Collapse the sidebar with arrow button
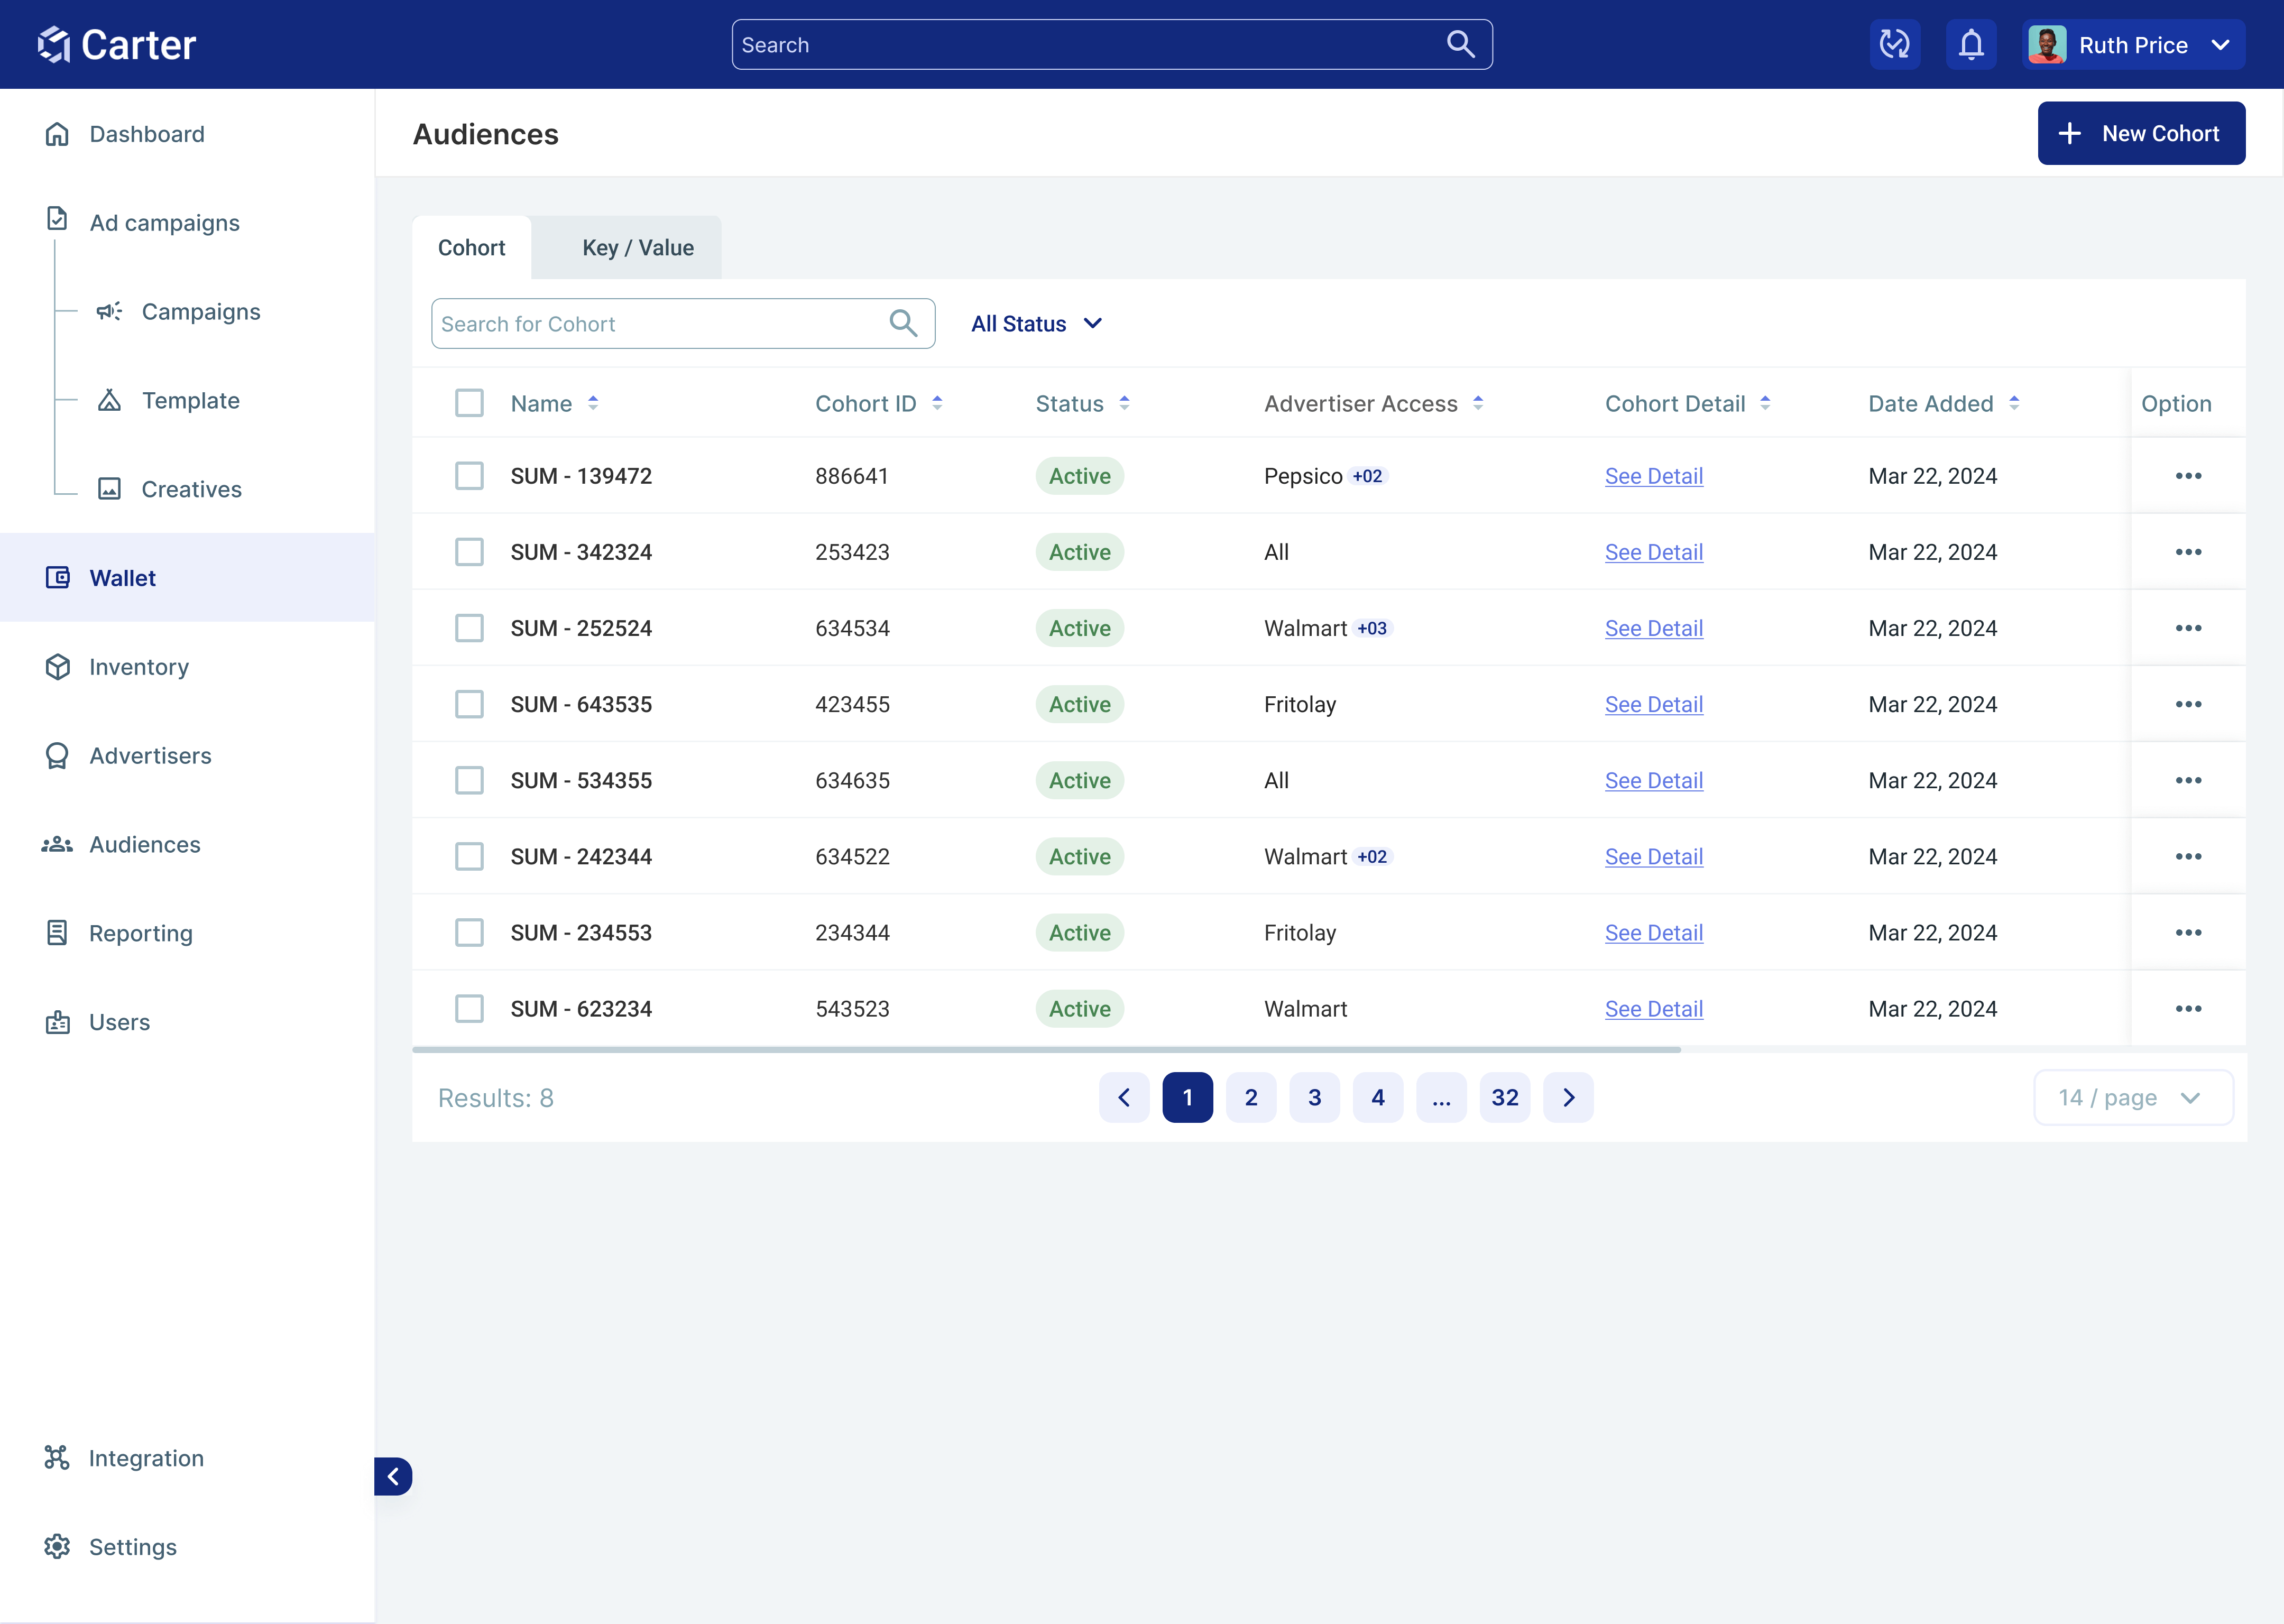 pyautogui.click(x=393, y=1476)
